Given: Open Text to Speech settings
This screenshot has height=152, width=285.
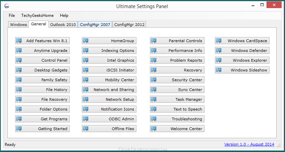Looking at the screenshot, I should coord(177,109).
